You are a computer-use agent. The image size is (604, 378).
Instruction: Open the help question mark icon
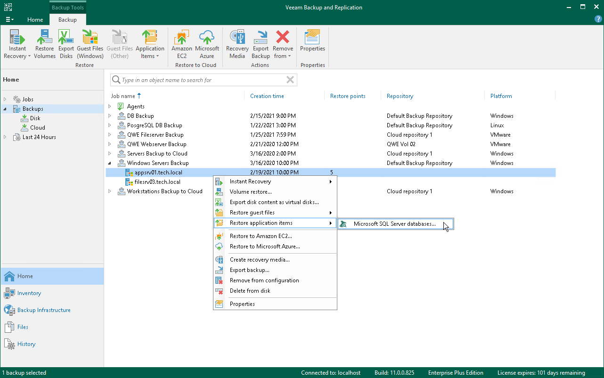pos(598,19)
